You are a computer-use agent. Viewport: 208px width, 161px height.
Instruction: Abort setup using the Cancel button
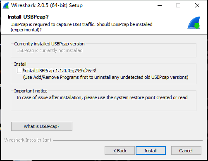[x=186, y=151]
